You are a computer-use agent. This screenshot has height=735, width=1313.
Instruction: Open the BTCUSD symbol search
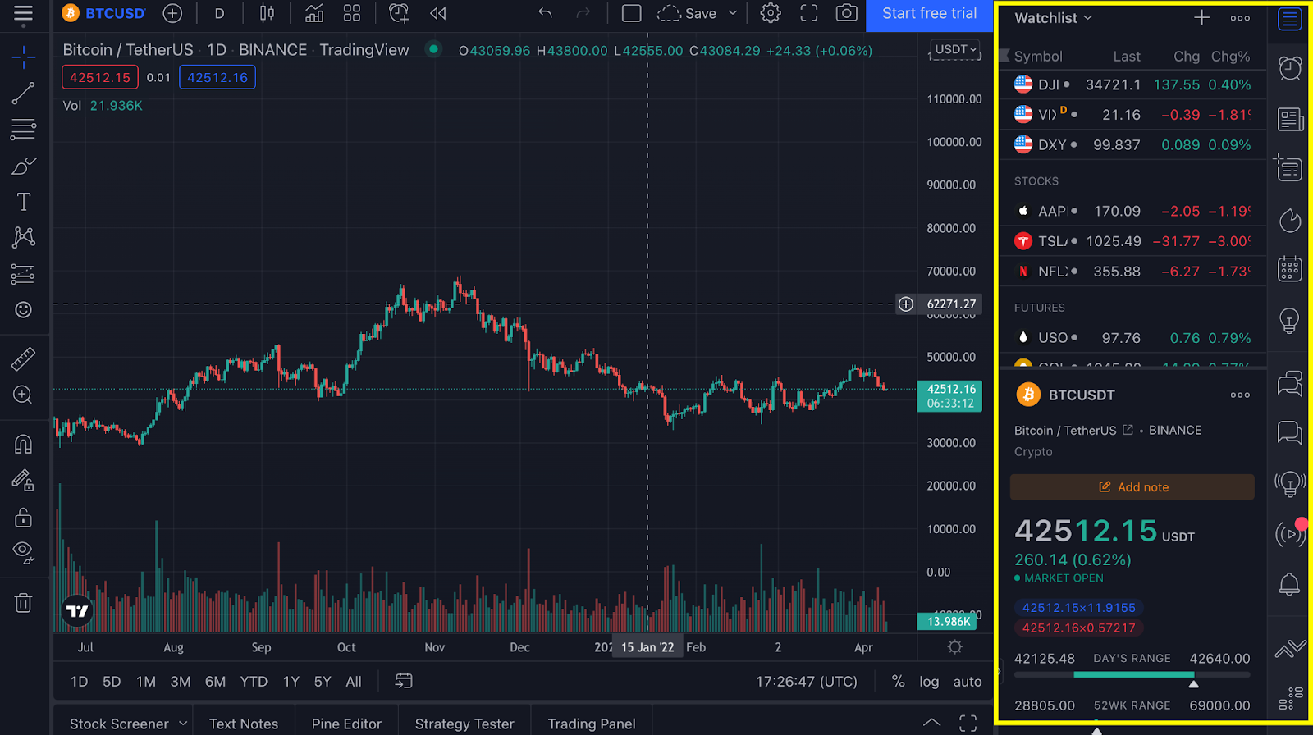(104, 13)
